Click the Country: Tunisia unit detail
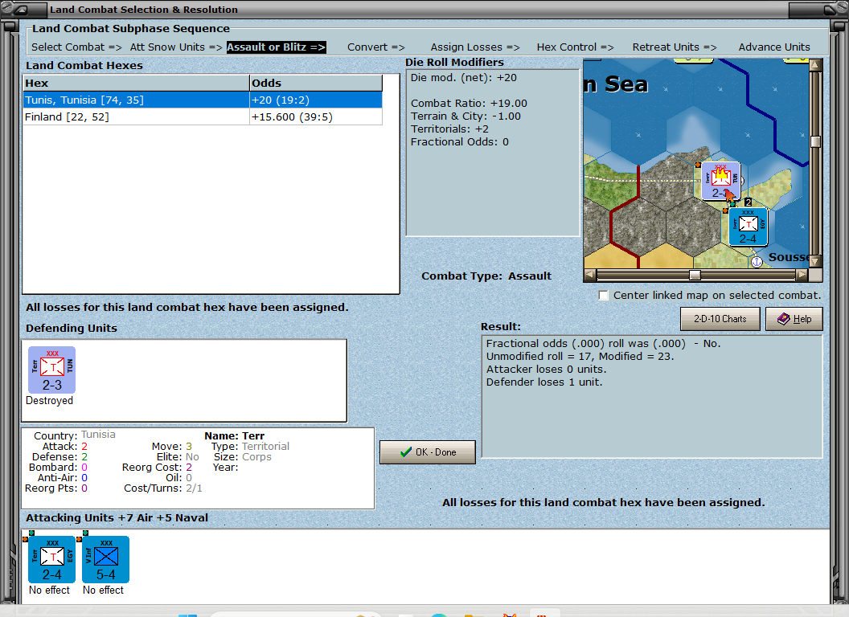The image size is (849, 617). 75,435
